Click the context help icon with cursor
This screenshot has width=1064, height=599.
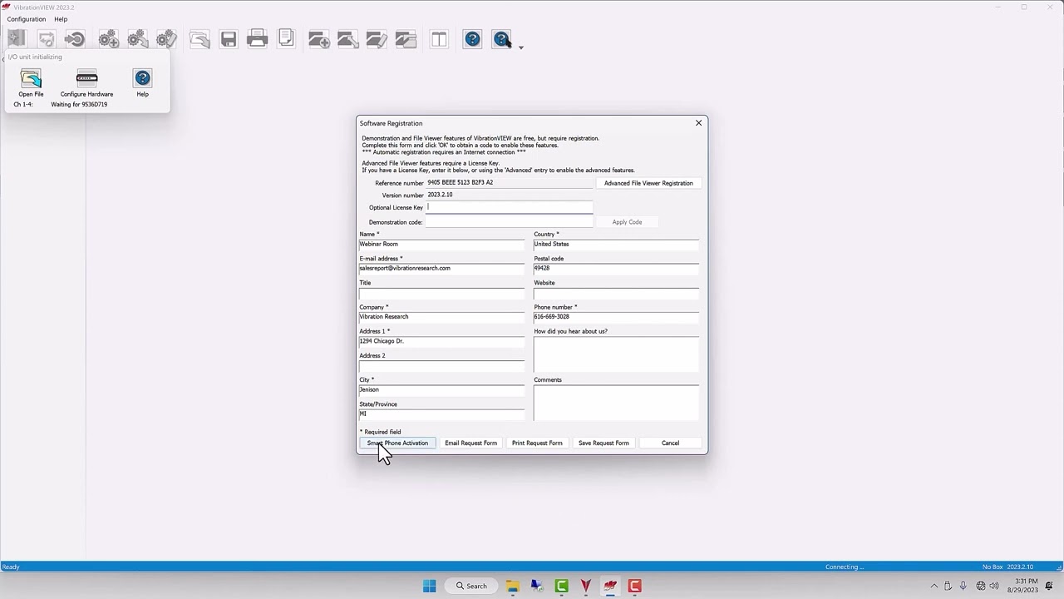[x=501, y=39]
